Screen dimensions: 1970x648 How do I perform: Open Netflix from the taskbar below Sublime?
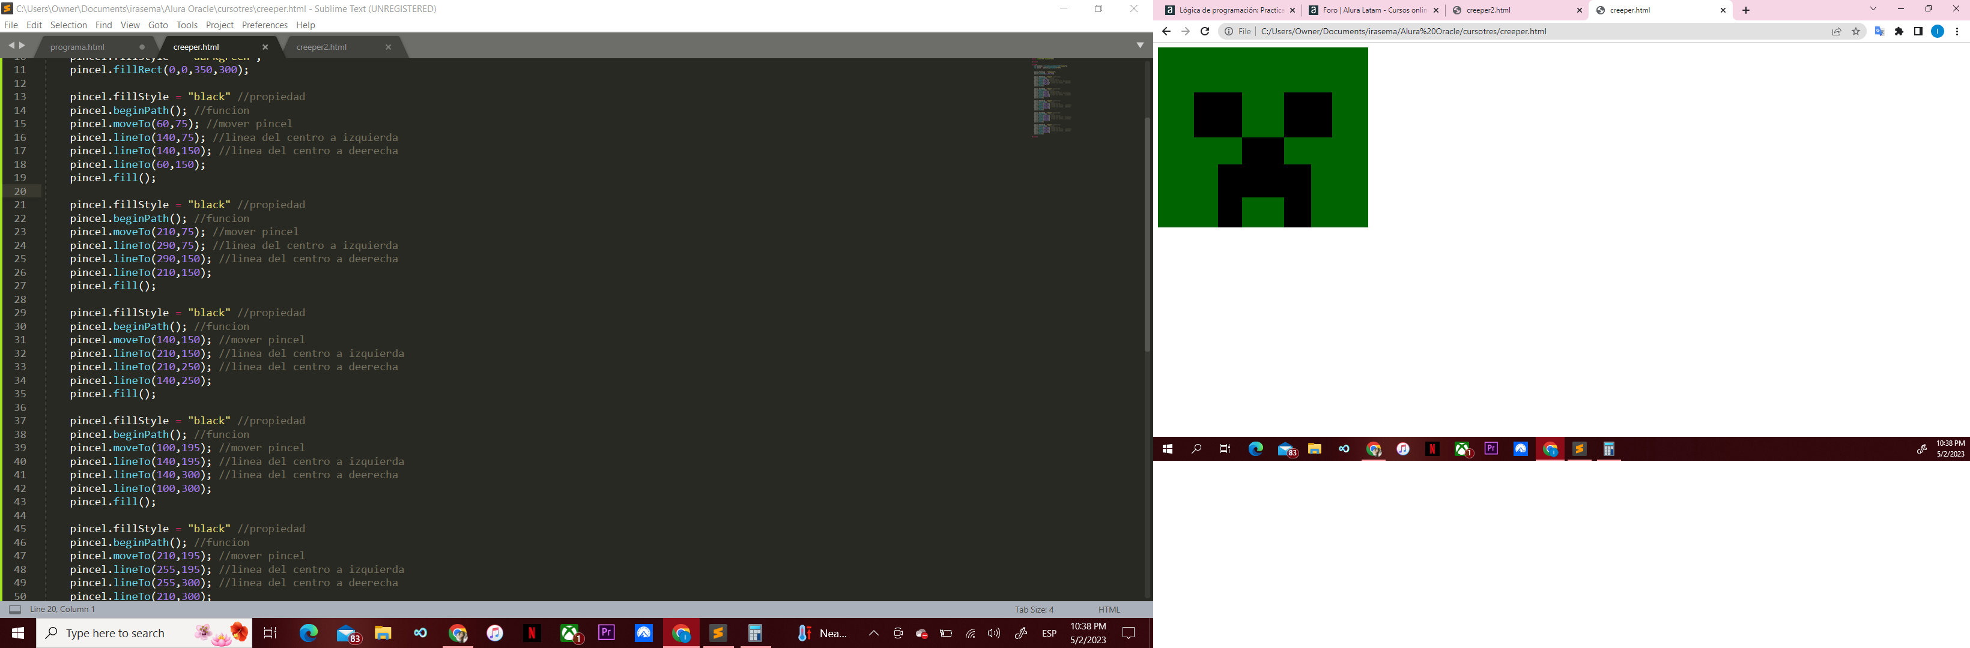[532, 633]
